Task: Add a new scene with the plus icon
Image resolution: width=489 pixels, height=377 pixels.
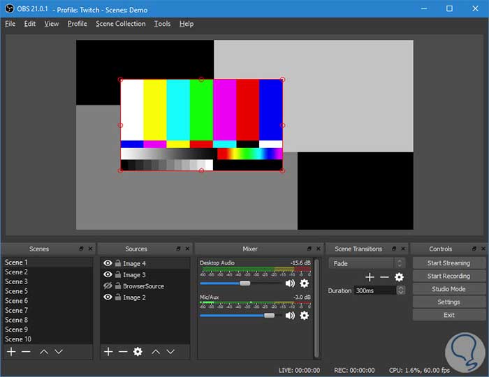Action: 10,352
